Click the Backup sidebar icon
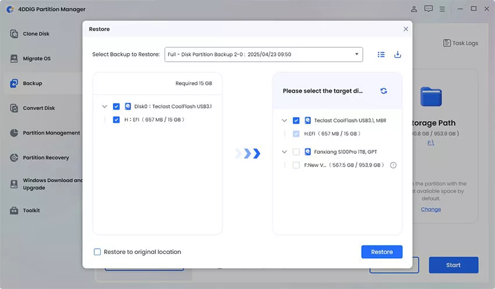The width and height of the screenshot is (495, 289). pyautogui.click(x=14, y=83)
